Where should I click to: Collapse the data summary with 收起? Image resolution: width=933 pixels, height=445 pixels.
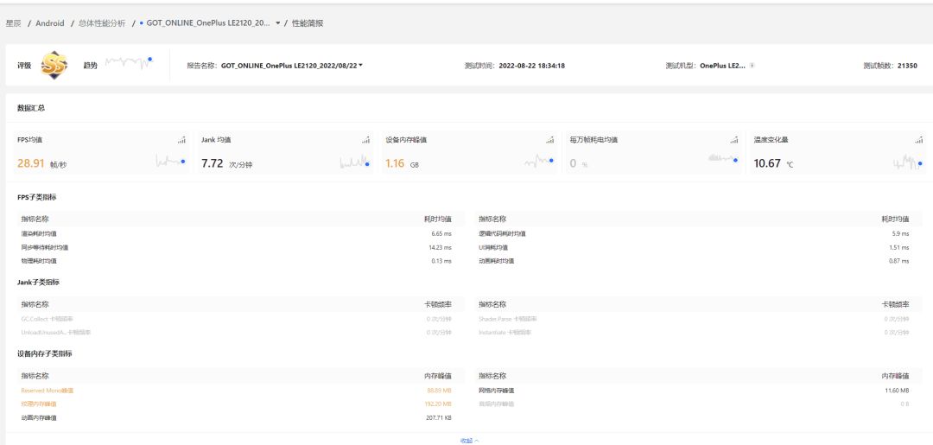469,440
